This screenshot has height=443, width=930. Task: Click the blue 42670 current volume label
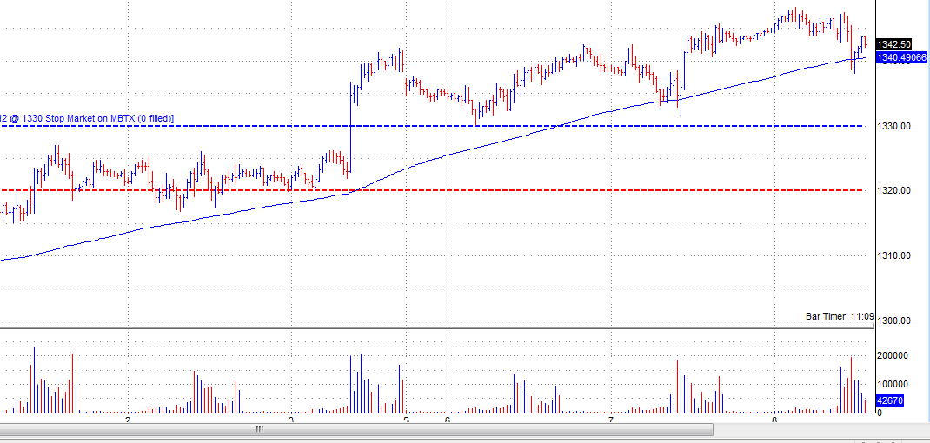tap(890, 401)
